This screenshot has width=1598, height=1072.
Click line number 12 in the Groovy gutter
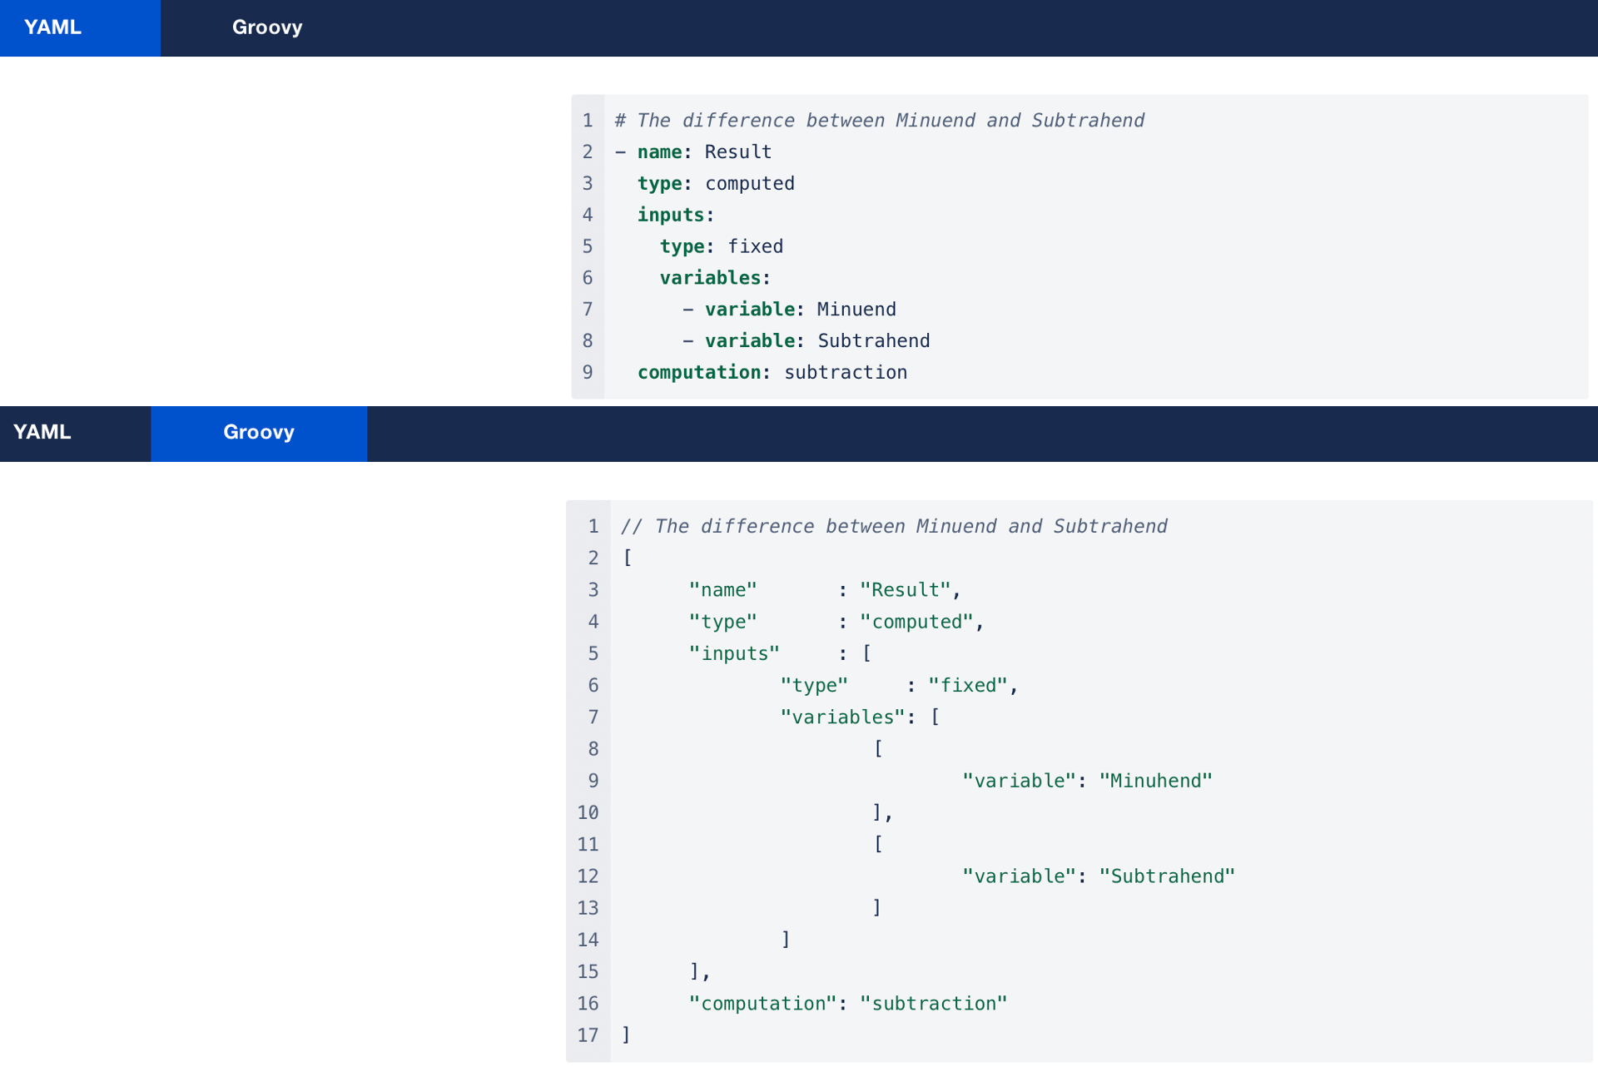[588, 876]
